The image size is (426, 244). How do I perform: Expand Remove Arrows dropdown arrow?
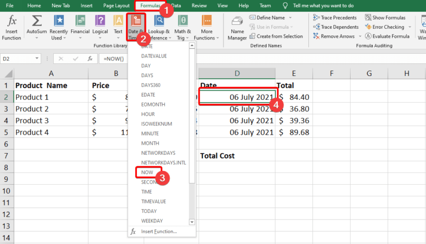(360, 36)
